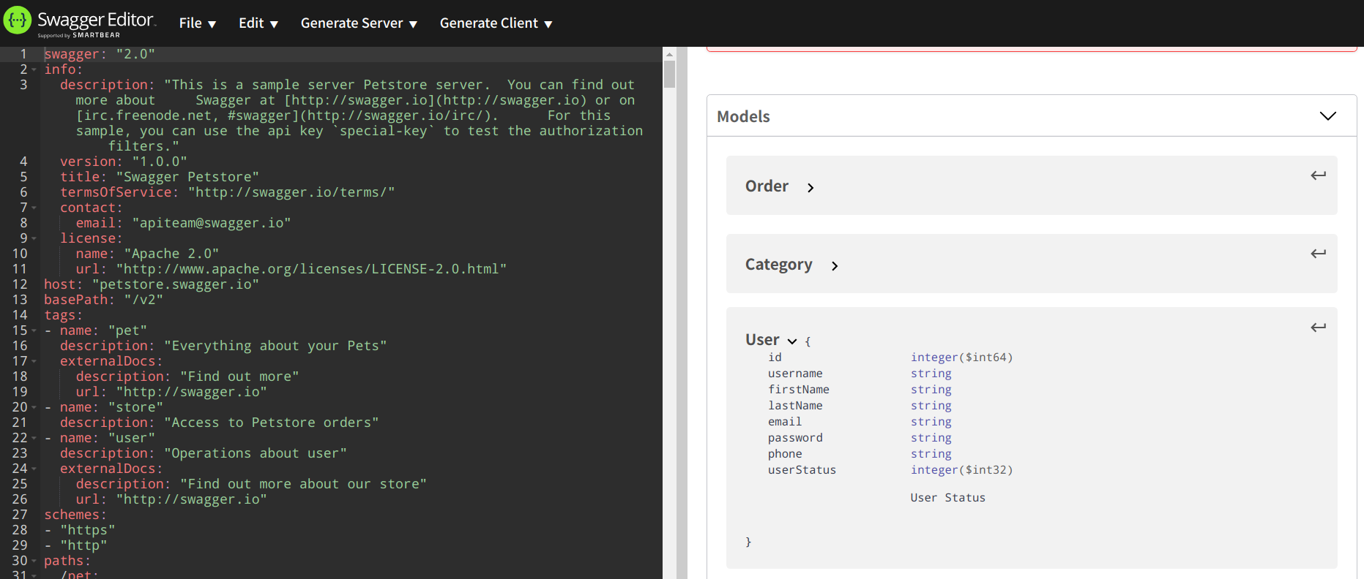This screenshot has width=1364, height=579.
Task: Expand the Order model
Action: [810, 188]
